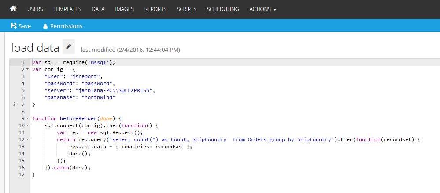The height and width of the screenshot is (193, 440).
Task: Collapse the beforeRender function at line 9
Action: click(x=28, y=118)
